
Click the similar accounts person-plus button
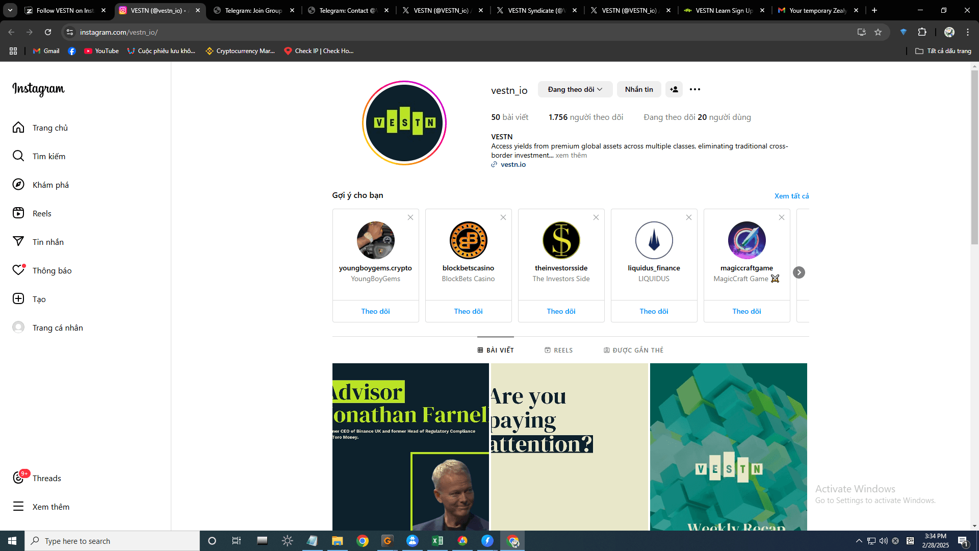click(x=674, y=89)
